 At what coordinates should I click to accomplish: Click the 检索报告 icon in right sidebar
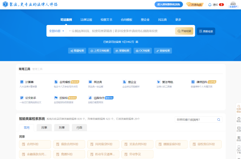click(239, 106)
